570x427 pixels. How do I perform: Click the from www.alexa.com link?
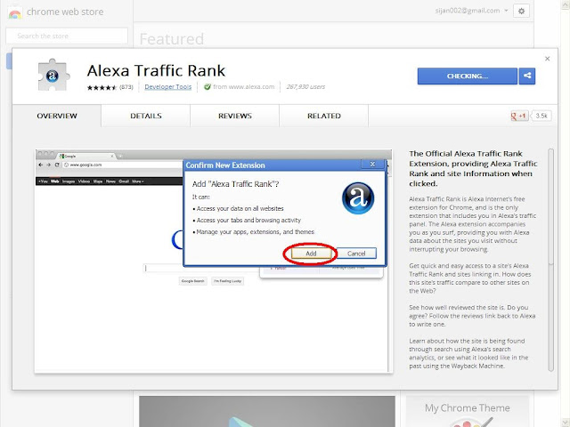243,87
